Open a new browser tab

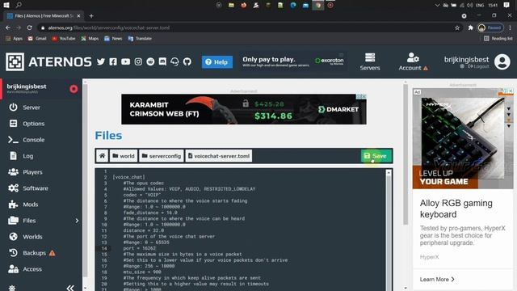[x=91, y=16]
